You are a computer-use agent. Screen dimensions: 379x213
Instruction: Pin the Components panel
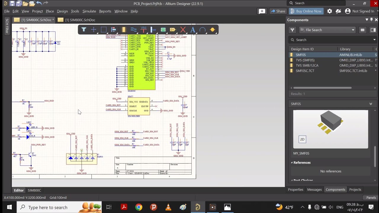[372, 20]
